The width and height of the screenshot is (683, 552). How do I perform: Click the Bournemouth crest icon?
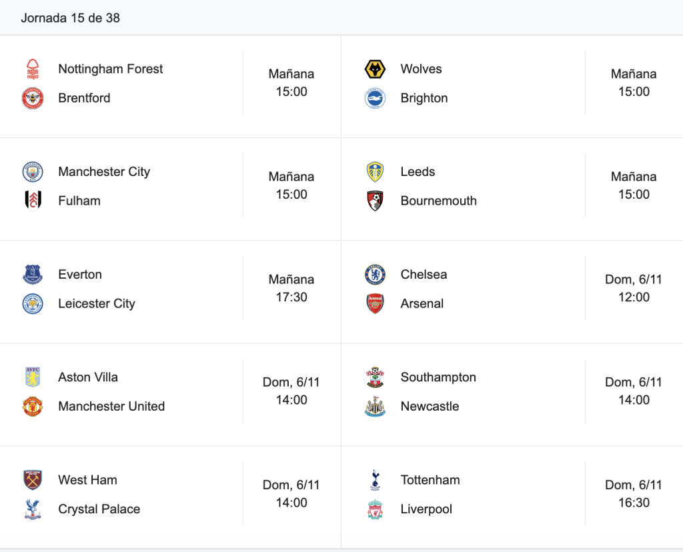(x=375, y=201)
